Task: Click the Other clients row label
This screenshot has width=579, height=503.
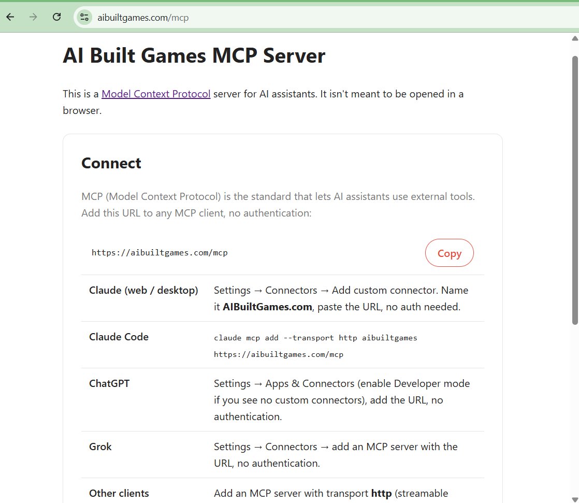Action: click(x=119, y=493)
